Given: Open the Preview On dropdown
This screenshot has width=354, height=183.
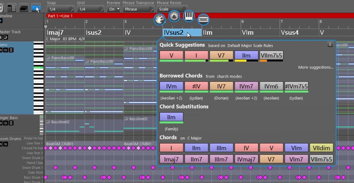Looking at the screenshot, I should pyautogui.click(x=114, y=9).
